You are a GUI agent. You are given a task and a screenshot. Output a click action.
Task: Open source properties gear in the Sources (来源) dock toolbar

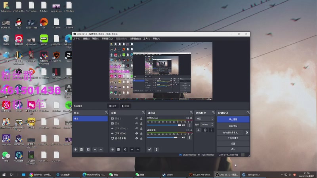[125, 150]
